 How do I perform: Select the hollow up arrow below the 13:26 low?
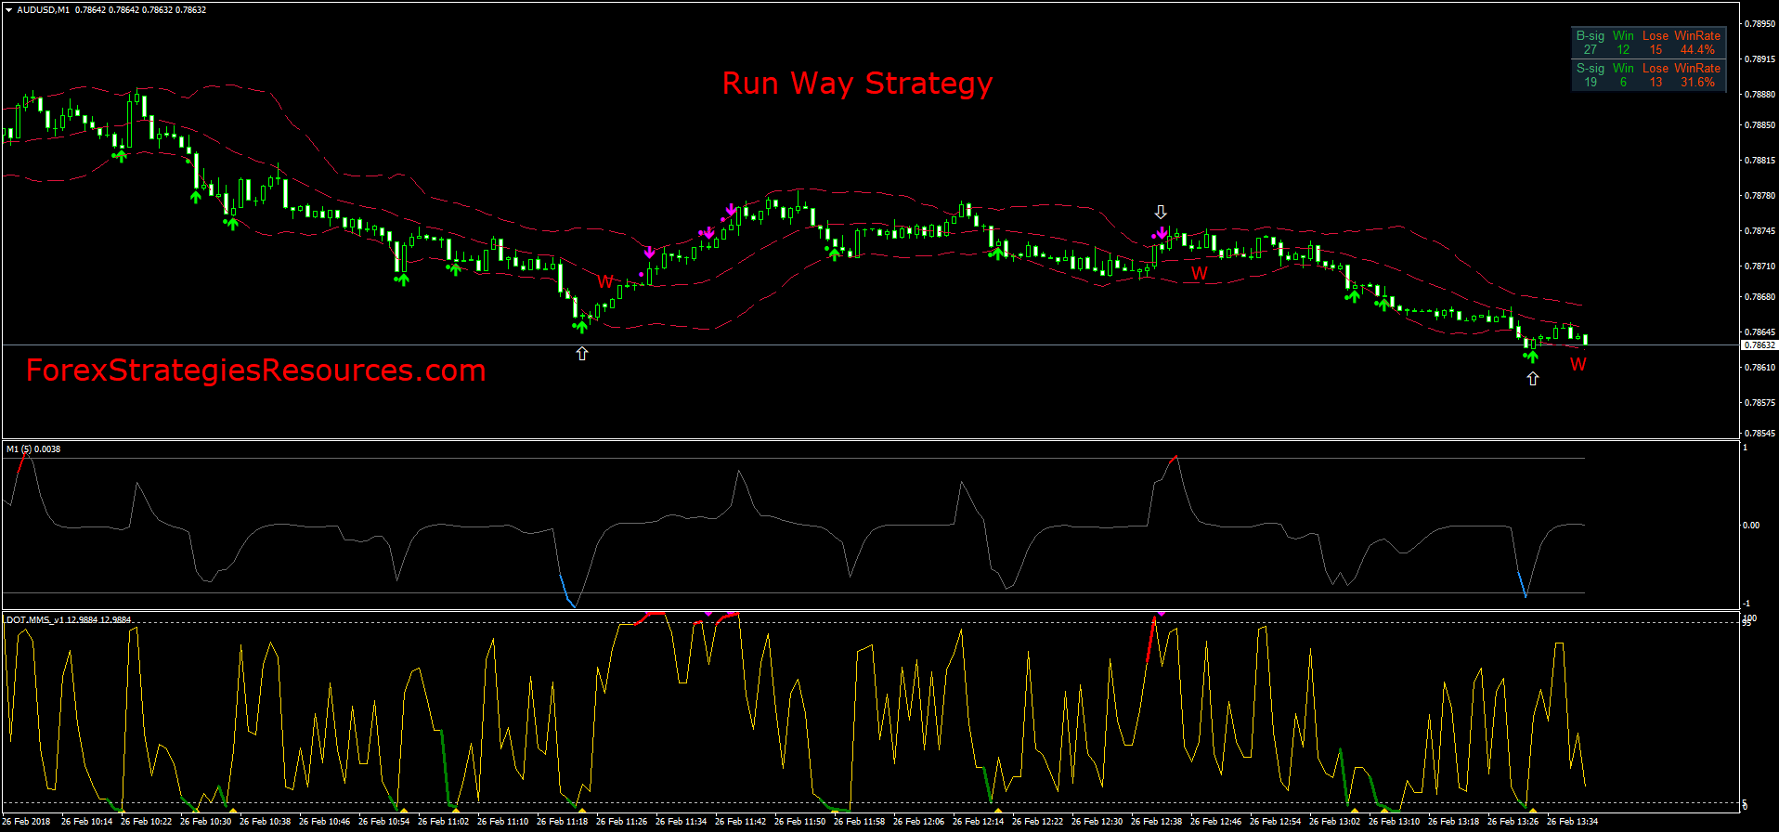[x=1533, y=378]
